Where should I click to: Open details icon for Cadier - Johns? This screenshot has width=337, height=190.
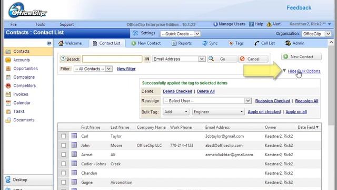pos(74,164)
